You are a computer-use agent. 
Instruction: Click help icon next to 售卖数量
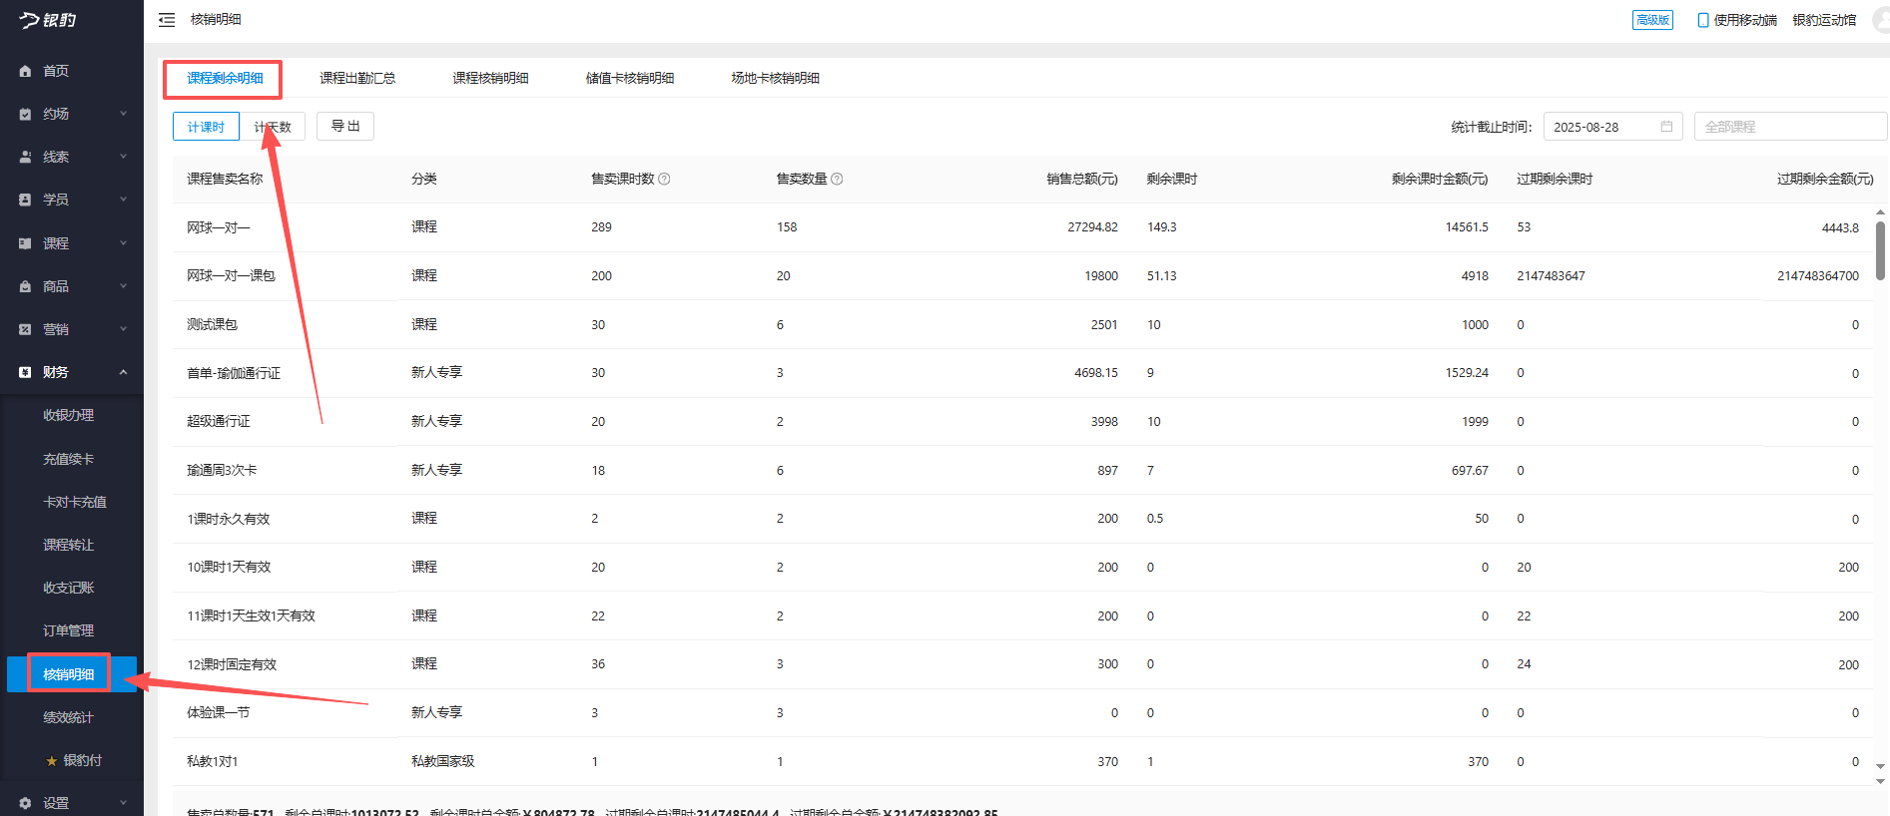tap(837, 180)
